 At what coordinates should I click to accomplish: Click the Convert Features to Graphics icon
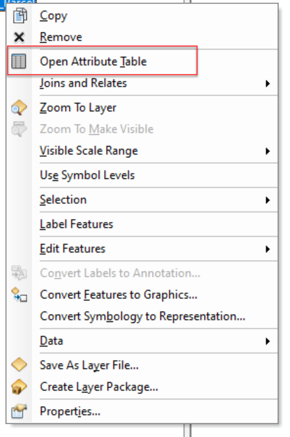pyautogui.click(x=19, y=295)
